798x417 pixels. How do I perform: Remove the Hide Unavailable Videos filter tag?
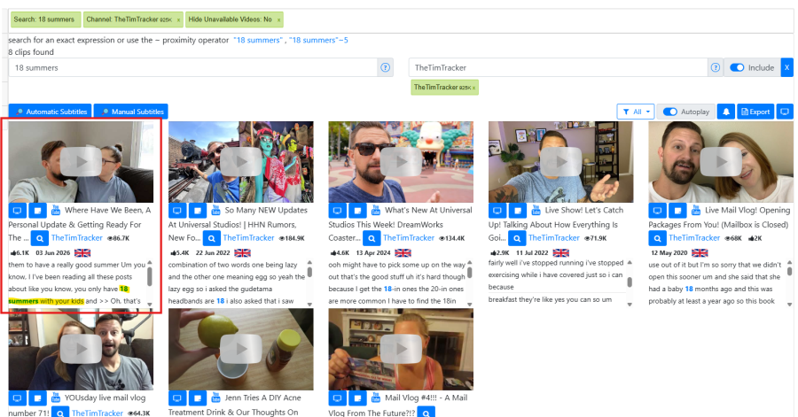click(x=279, y=19)
